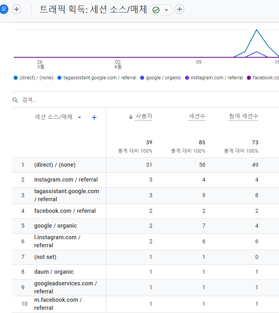
Task: Click the plus icon after report title
Action: tap(179, 9)
